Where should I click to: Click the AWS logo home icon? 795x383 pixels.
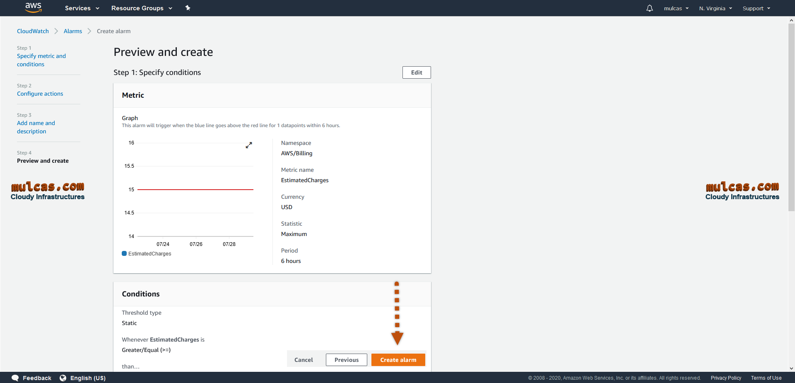tap(33, 7)
